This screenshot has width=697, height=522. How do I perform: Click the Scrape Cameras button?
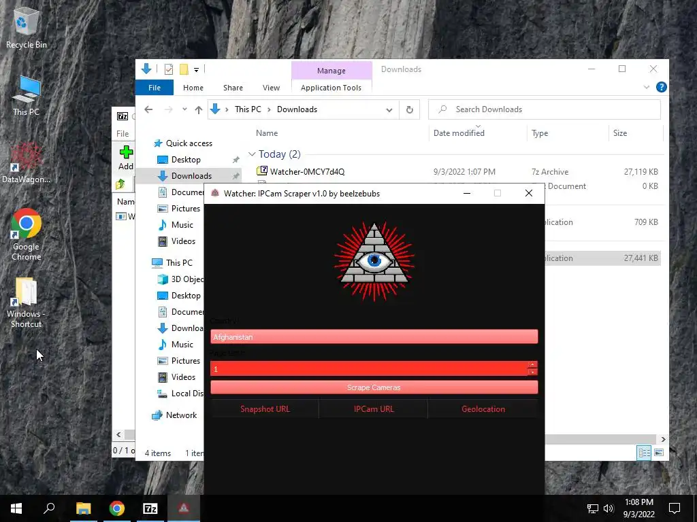coord(374,387)
